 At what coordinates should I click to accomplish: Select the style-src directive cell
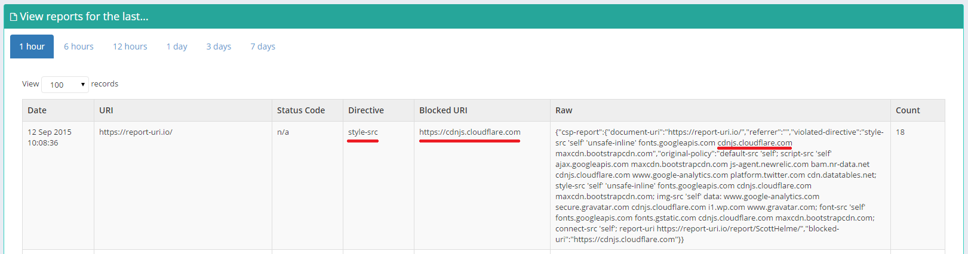(363, 132)
